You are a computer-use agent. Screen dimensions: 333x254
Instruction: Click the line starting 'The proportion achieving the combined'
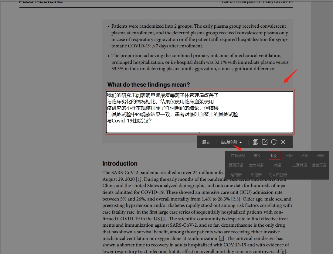coord(196,56)
